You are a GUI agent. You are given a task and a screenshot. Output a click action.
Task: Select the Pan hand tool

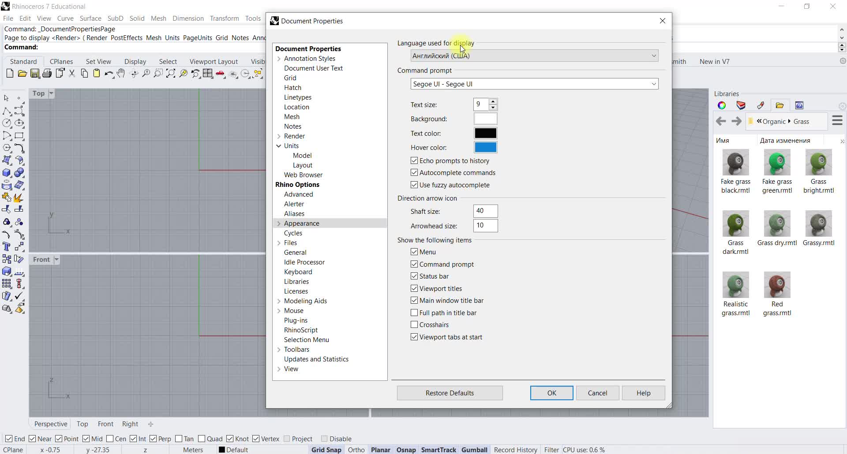pos(121,74)
